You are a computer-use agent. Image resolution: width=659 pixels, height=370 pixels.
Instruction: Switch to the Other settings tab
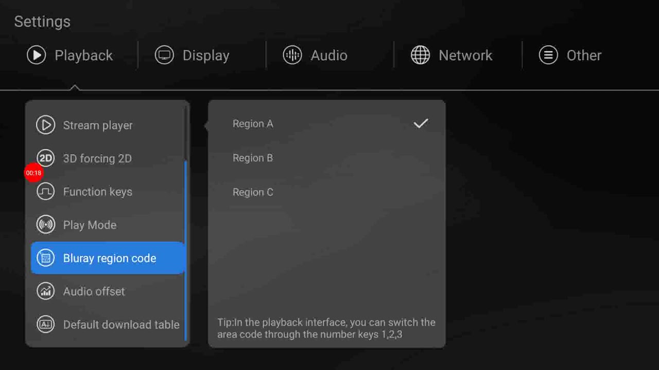(570, 55)
